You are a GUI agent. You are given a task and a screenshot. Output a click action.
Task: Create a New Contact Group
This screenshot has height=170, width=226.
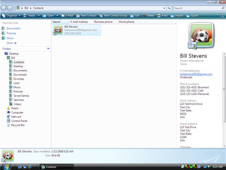(x=113, y=15)
